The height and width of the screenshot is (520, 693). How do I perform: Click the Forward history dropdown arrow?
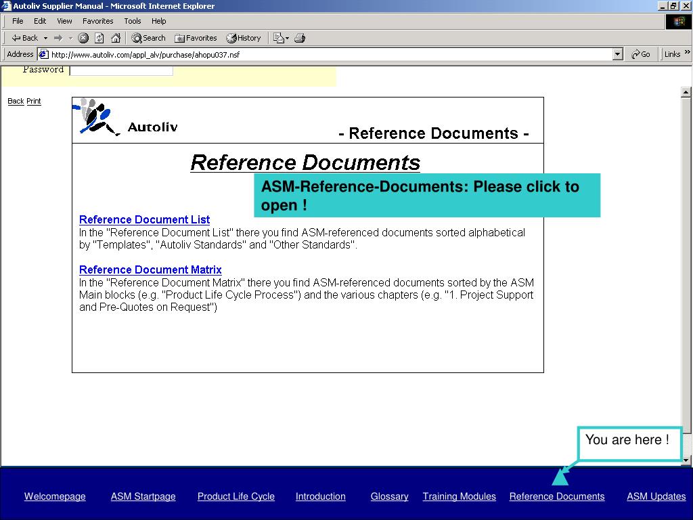point(70,38)
